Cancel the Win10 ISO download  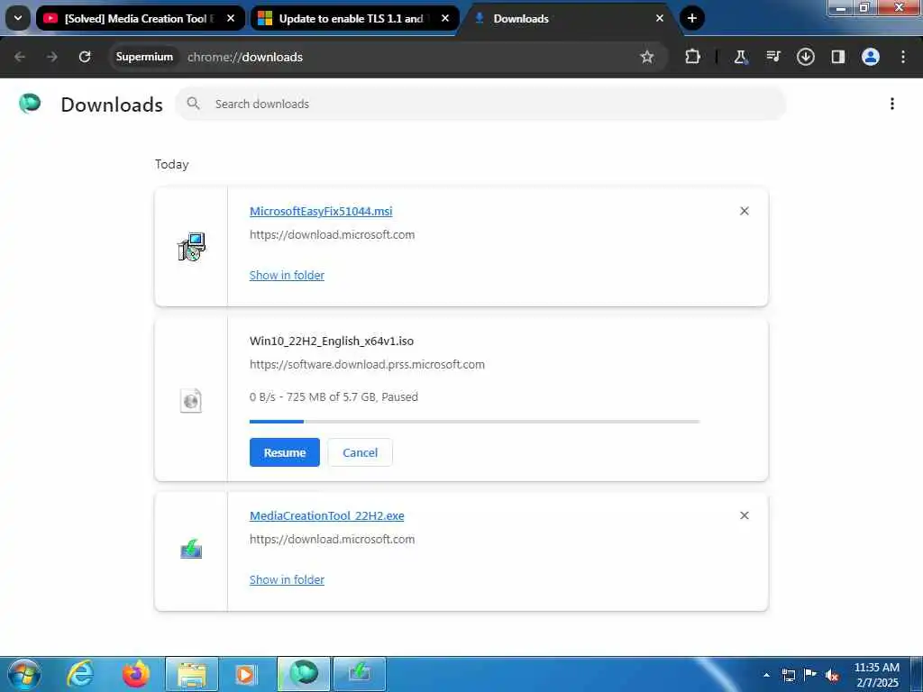pyautogui.click(x=361, y=452)
